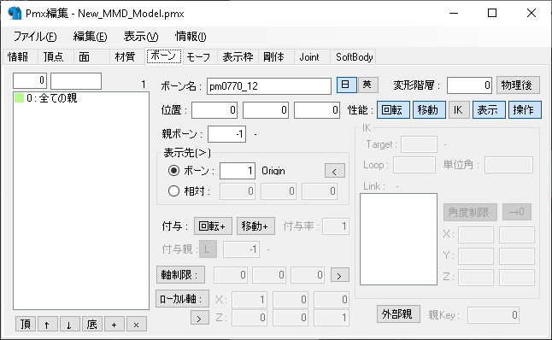552x340 pixels.
Task: Click the 外部親 button
Action: (x=398, y=314)
